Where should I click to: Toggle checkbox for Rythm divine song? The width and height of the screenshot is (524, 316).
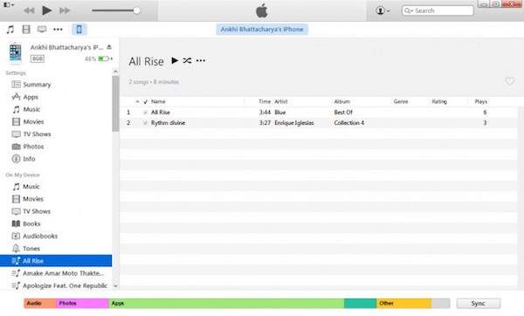tap(145, 123)
